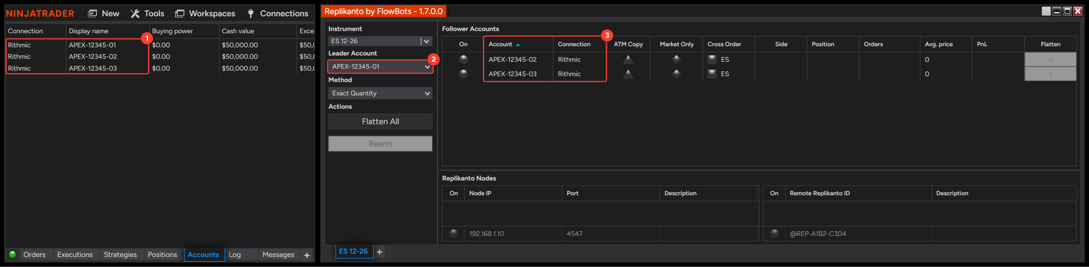Image resolution: width=1089 pixels, height=267 pixels.
Task: Switch to the Strategies tab
Action: tap(120, 255)
